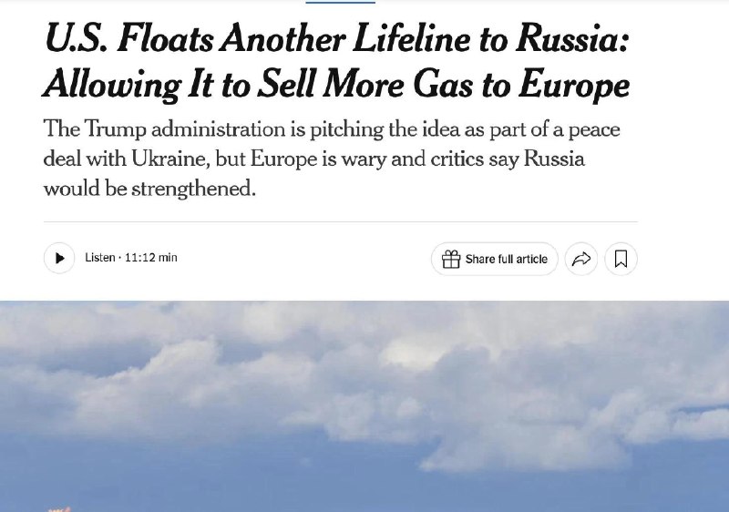
Task: Click the "Listen" label text
Action: [x=100, y=258]
